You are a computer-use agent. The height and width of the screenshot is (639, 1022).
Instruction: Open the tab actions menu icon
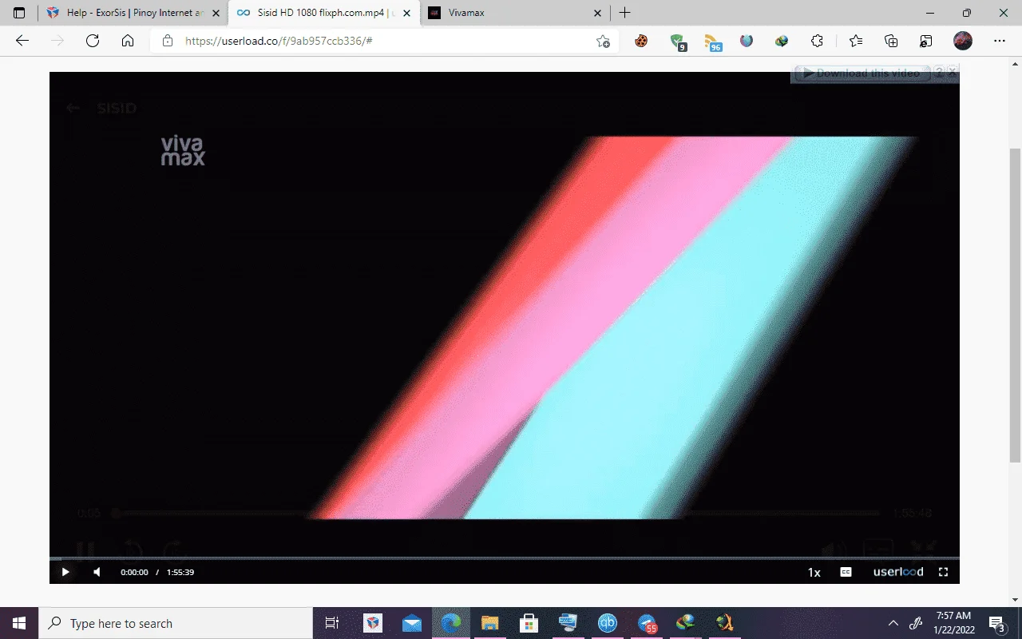pyautogui.click(x=19, y=13)
